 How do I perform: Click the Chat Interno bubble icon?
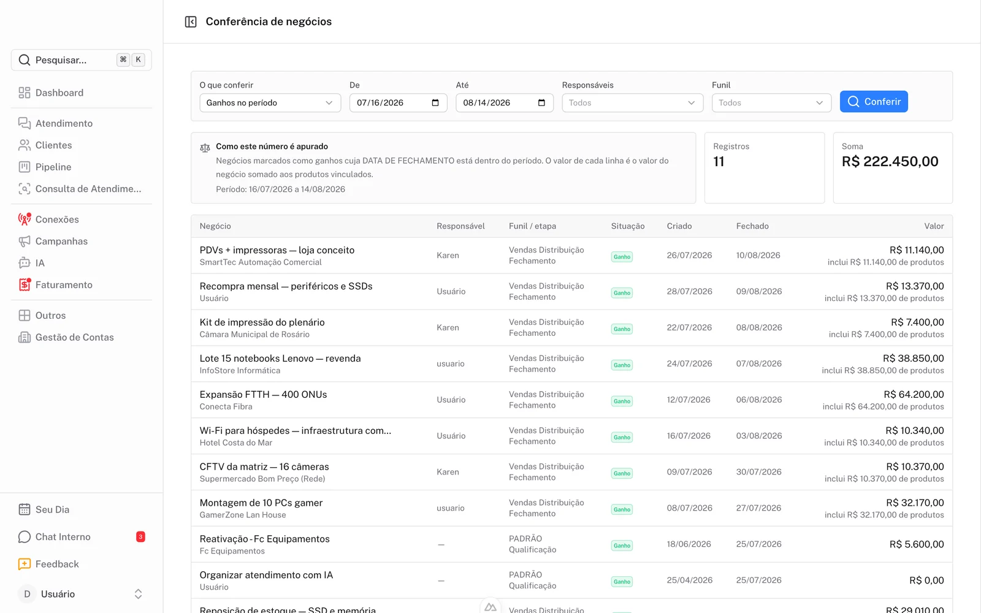(25, 537)
